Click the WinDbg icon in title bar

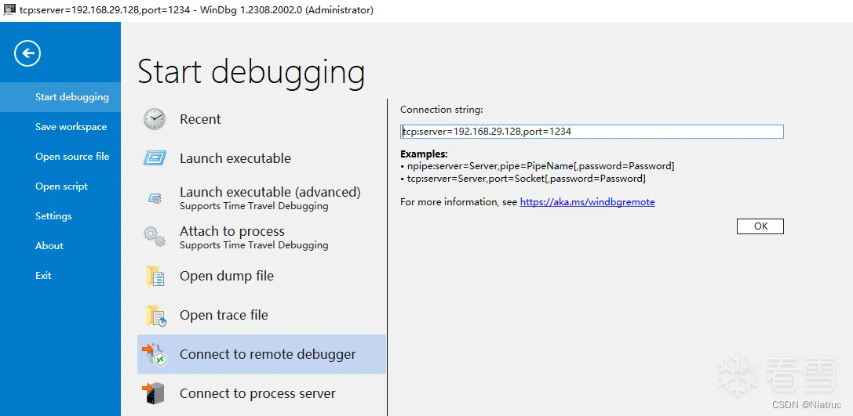click(9, 9)
